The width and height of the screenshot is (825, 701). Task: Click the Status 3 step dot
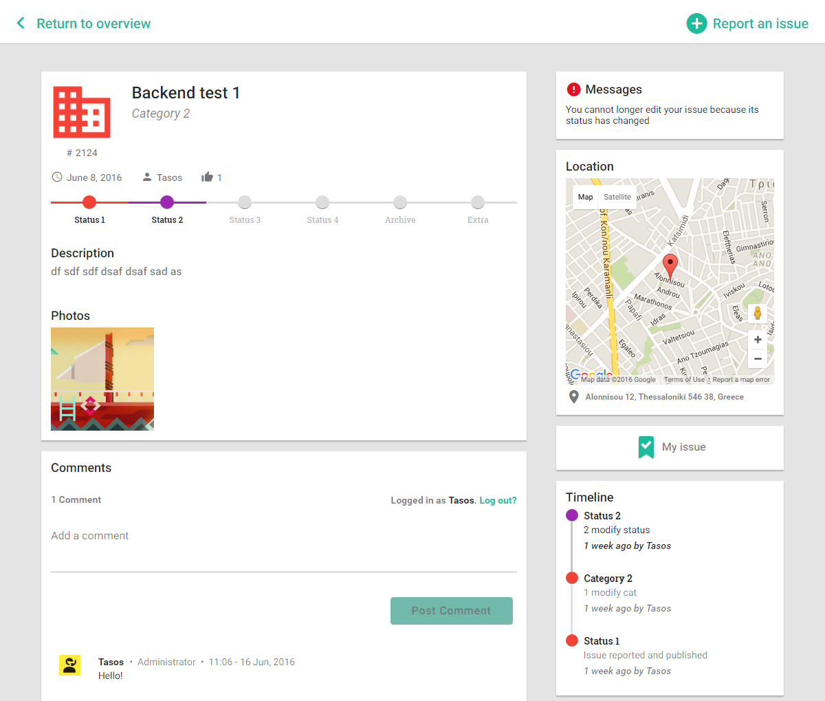pyautogui.click(x=245, y=202)
